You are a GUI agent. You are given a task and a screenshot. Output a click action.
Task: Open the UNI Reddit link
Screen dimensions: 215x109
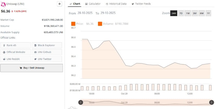(x=16, y=59)
